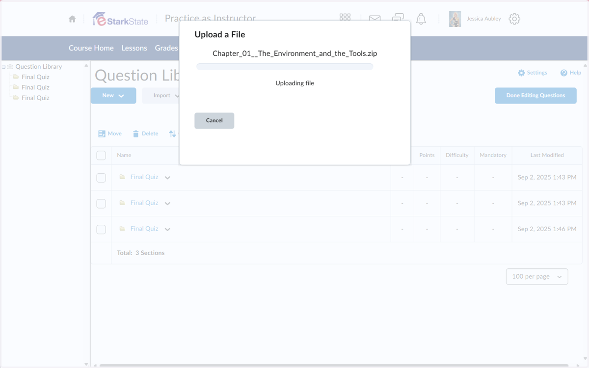Click the Total: 3 Sections text

point(141,253)
